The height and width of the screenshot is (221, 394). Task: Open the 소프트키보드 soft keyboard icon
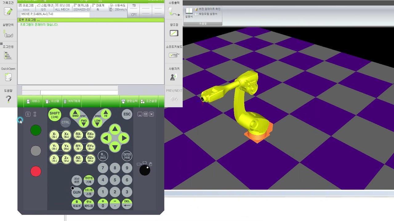pos(174,55)
